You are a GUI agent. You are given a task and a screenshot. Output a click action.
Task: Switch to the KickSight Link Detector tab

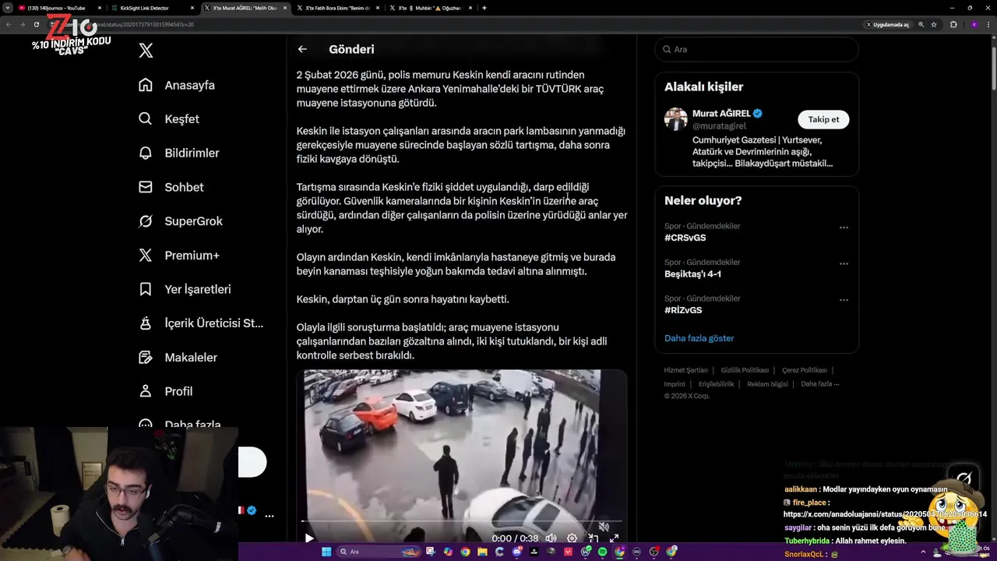[152, 8]
